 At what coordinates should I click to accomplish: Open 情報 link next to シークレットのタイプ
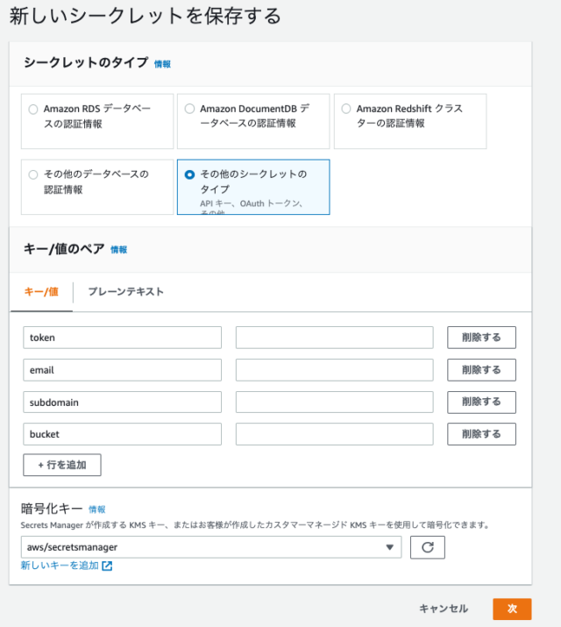(x=162, y=64)
